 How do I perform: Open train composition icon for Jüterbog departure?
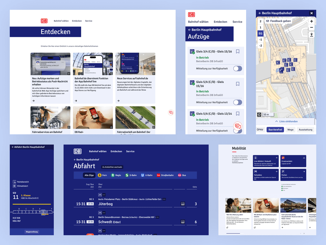click(x=183, y=204)
